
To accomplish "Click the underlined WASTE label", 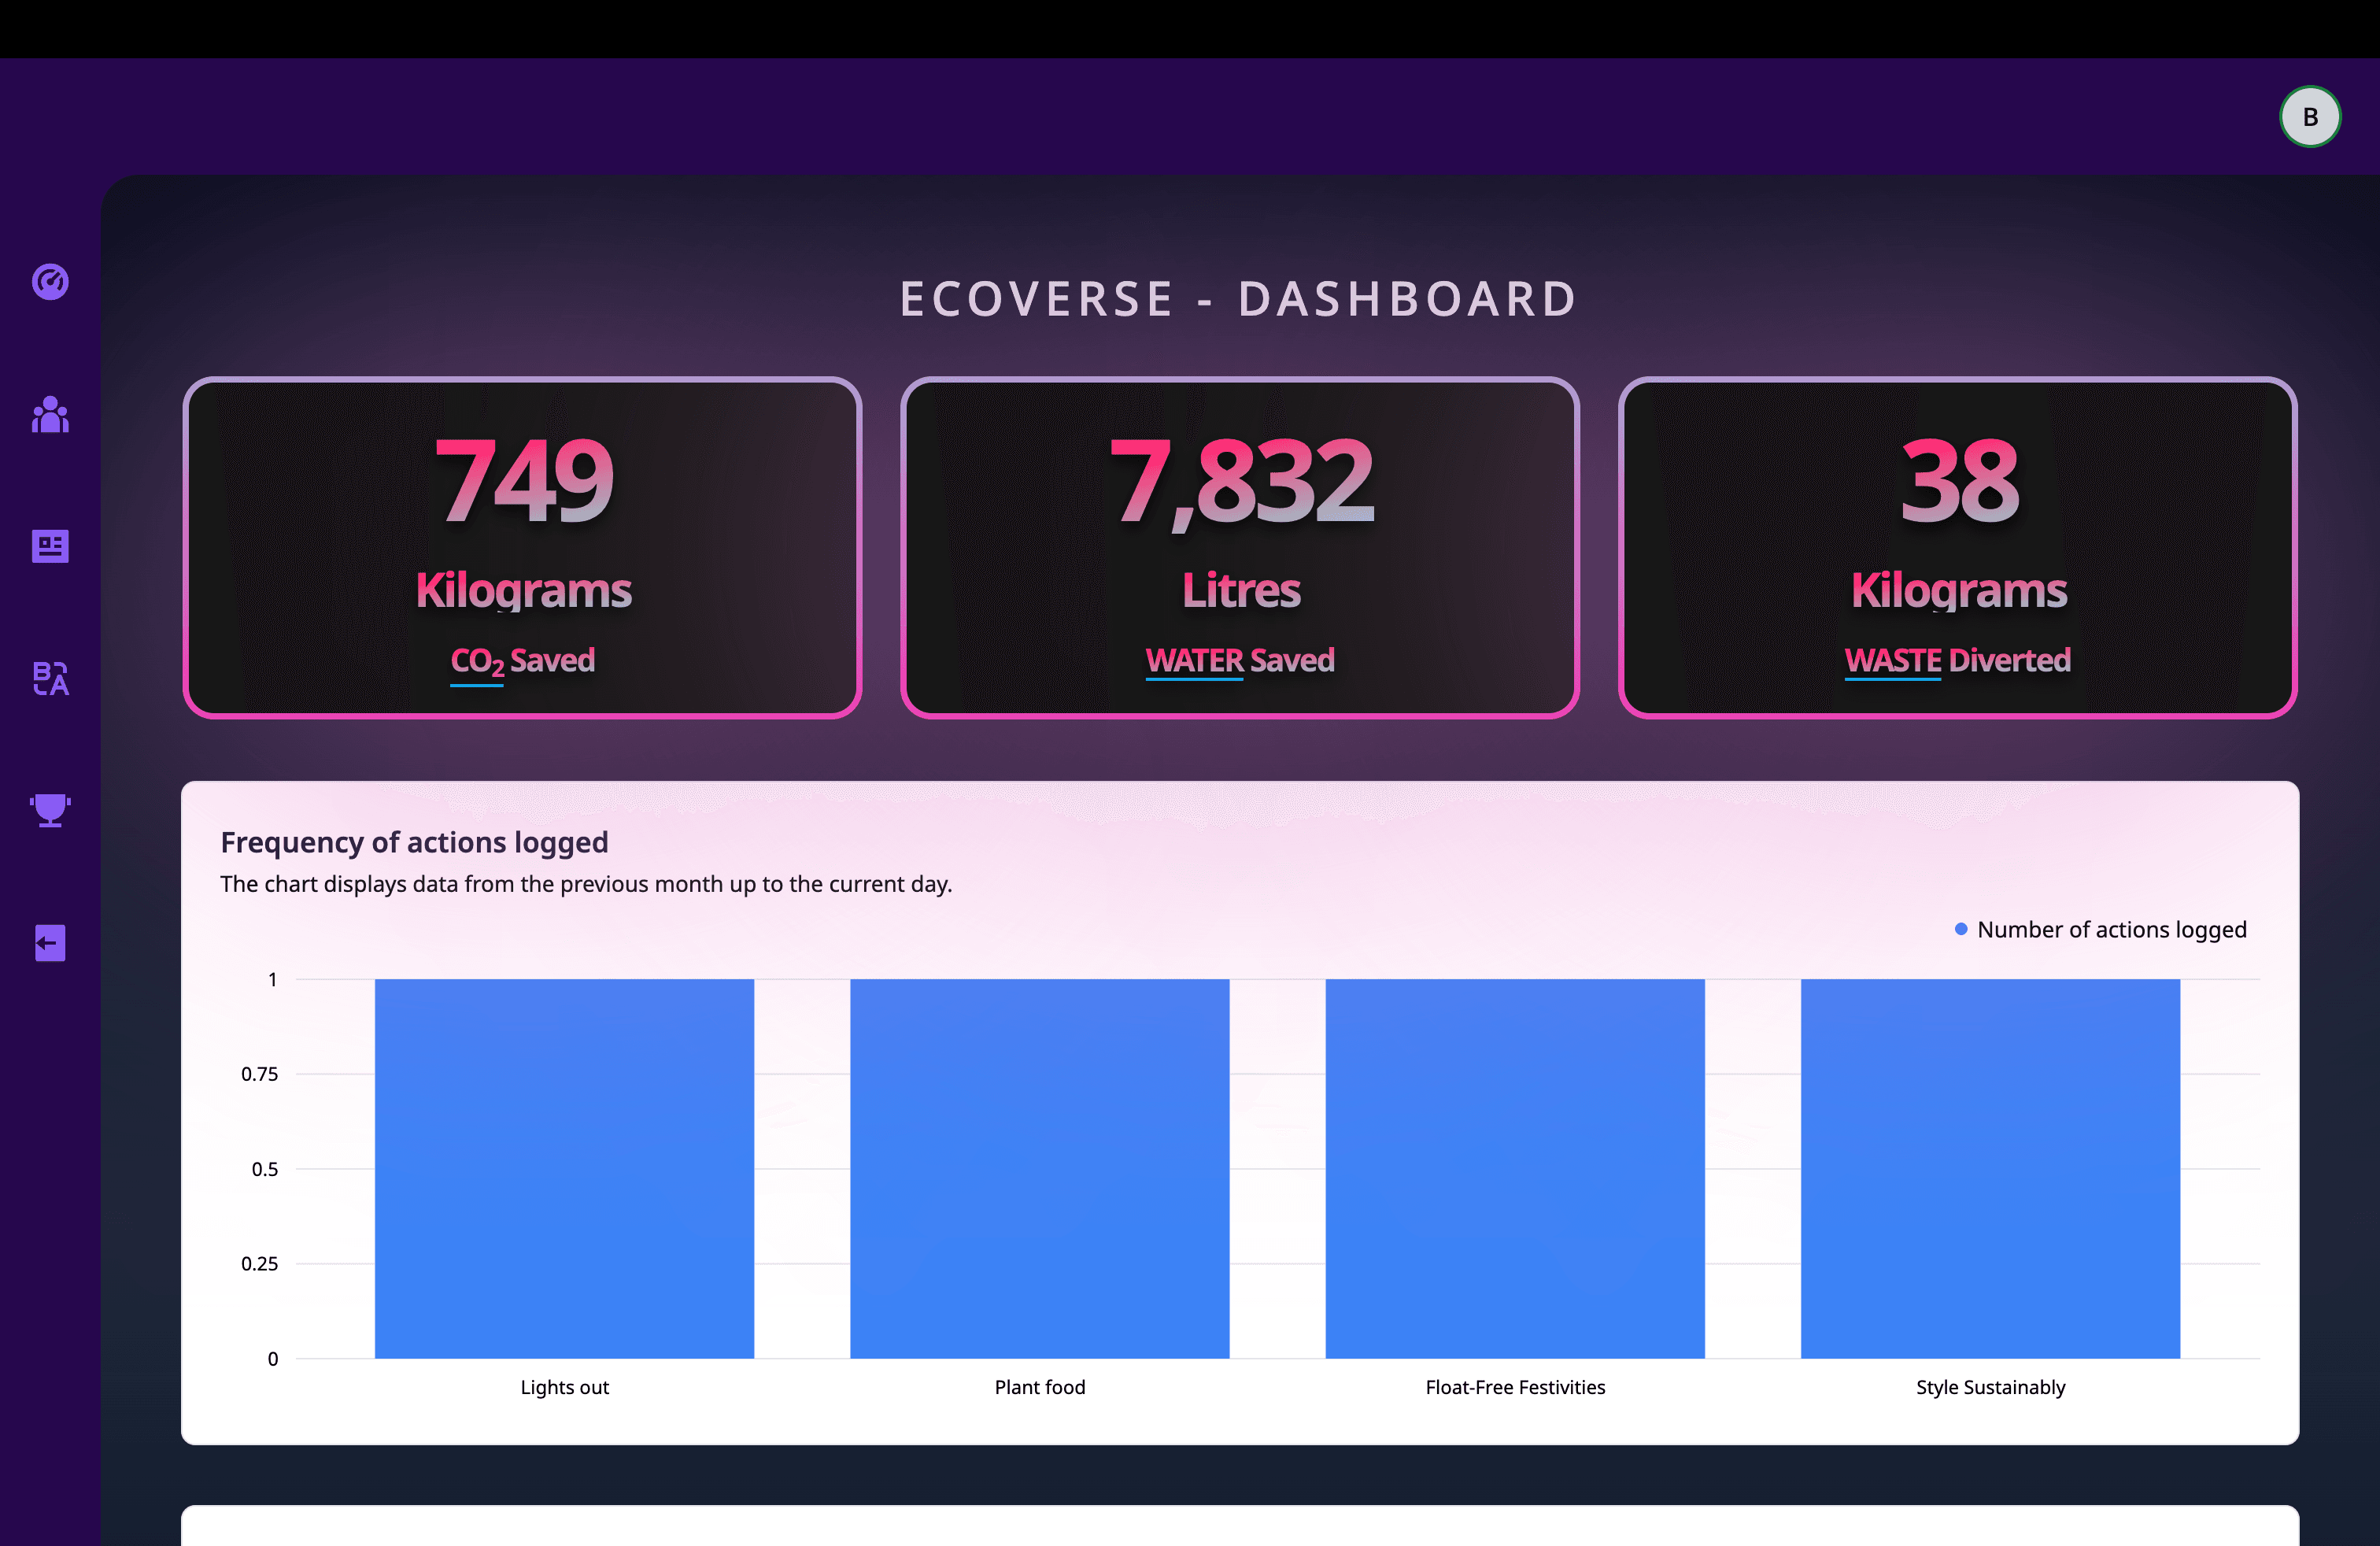I will pyautogui.click(x=1893, y=661).
